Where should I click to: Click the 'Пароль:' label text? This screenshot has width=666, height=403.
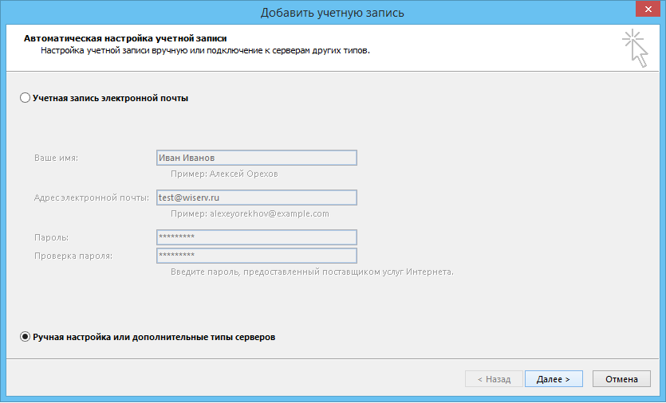coord(52,237)
